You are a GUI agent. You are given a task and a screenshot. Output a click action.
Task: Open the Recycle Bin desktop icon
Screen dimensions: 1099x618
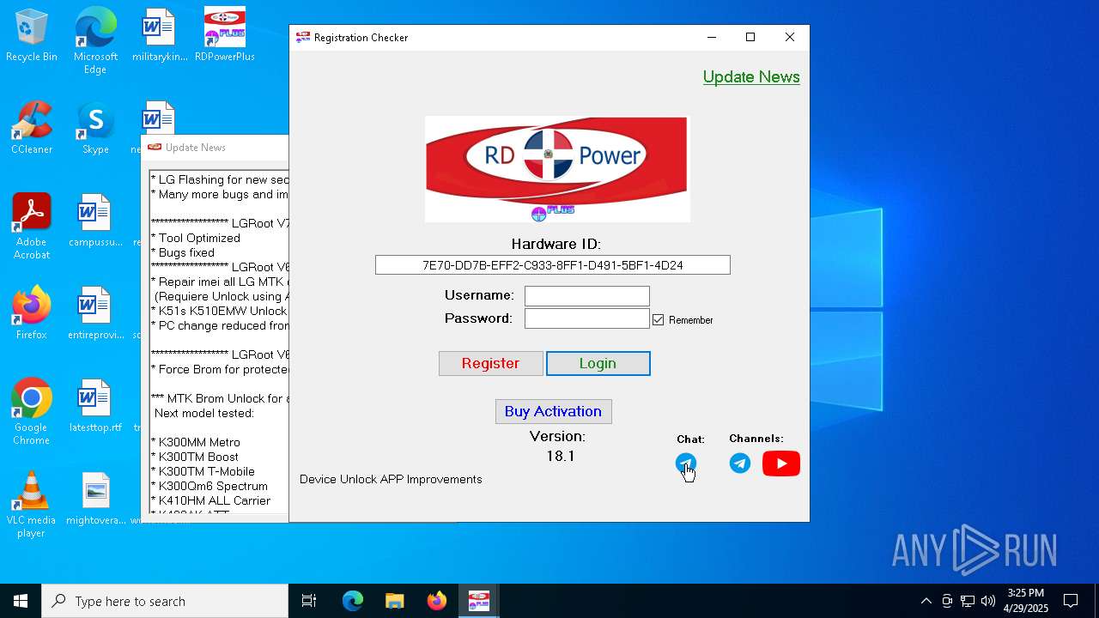[32, 35]
